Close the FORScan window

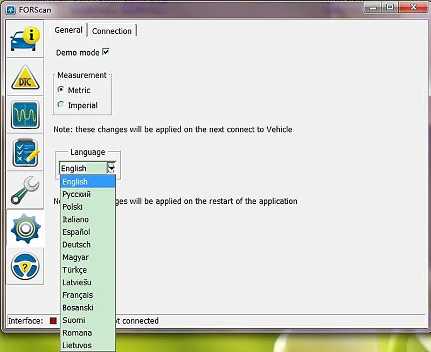(x=413, y=8)
